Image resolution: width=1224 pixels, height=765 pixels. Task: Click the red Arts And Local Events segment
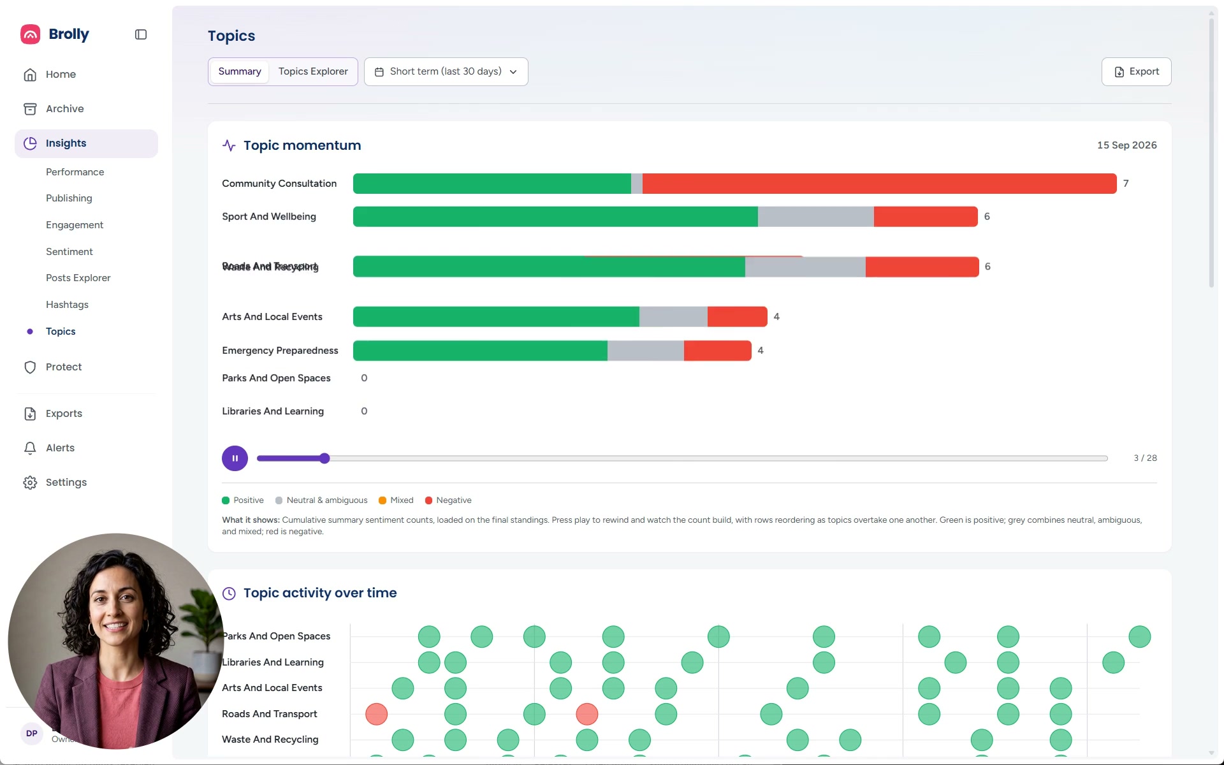coord(737,317)
